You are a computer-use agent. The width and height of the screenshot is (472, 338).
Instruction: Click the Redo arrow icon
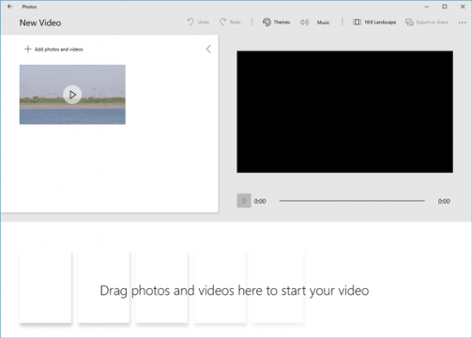(x=222, y=22)
